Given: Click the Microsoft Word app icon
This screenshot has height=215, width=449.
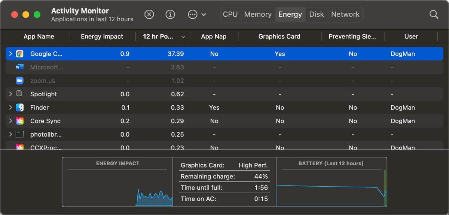Looking at the screenshot, I should coord(20,67).
